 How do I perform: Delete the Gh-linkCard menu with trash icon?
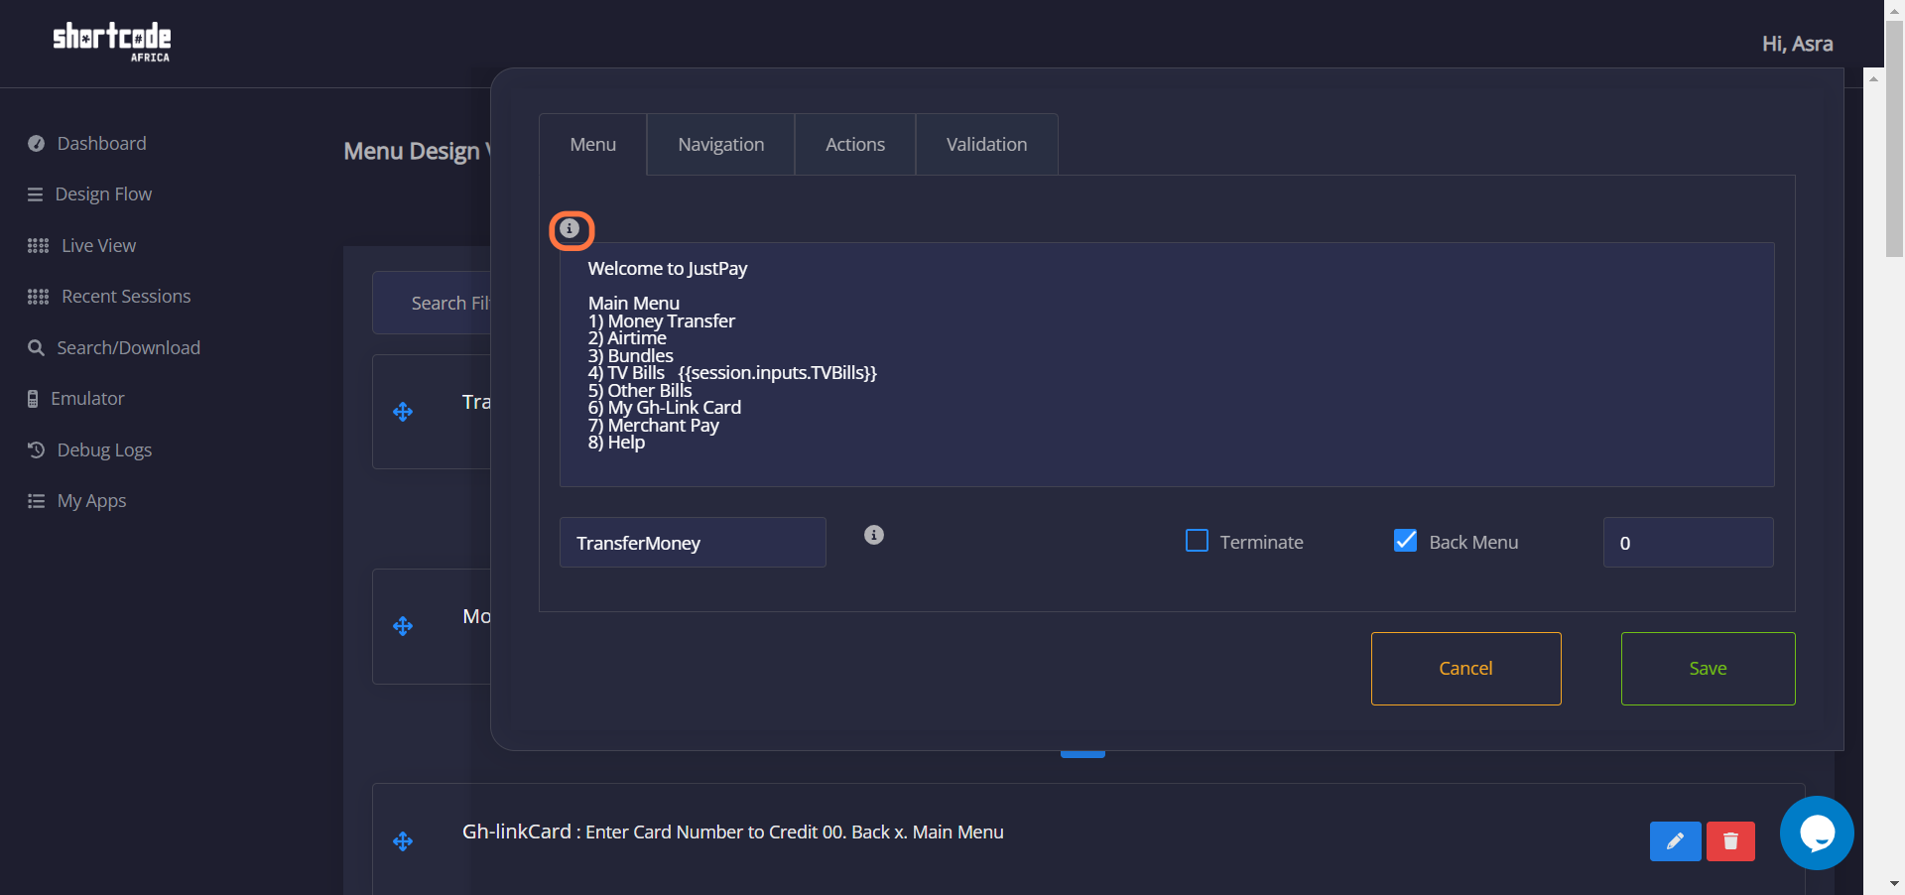1730,841
